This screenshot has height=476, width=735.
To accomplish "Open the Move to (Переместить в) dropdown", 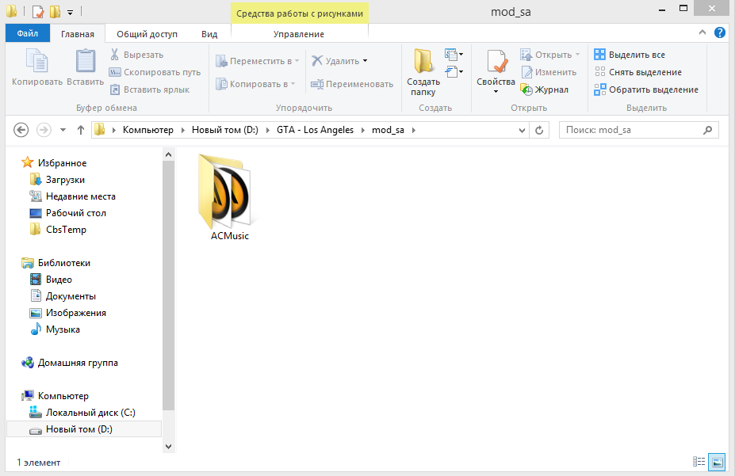I will (257, 61).
